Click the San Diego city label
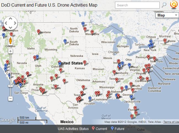Viewport: 179px width, 133px height. (x=21, y=93)
